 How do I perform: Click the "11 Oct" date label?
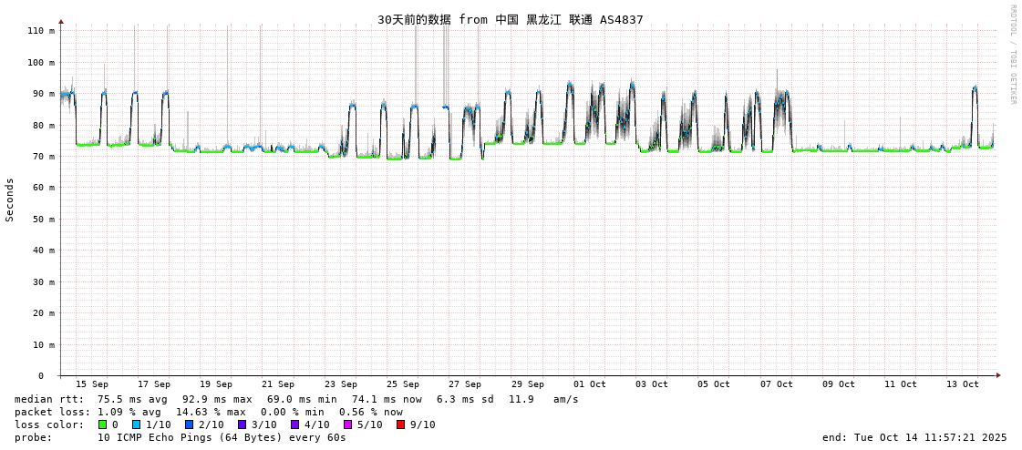[x=900, y=384]
